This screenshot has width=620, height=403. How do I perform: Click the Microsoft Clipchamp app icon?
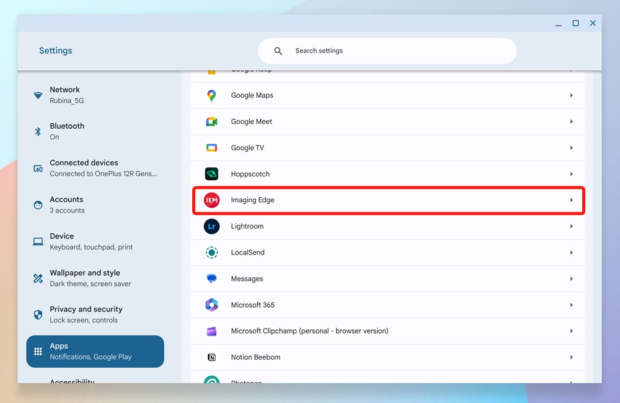pyautogui.click(x=211, y=331)
